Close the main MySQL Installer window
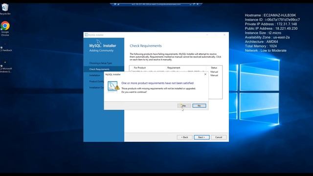 [x=224, y=35]
